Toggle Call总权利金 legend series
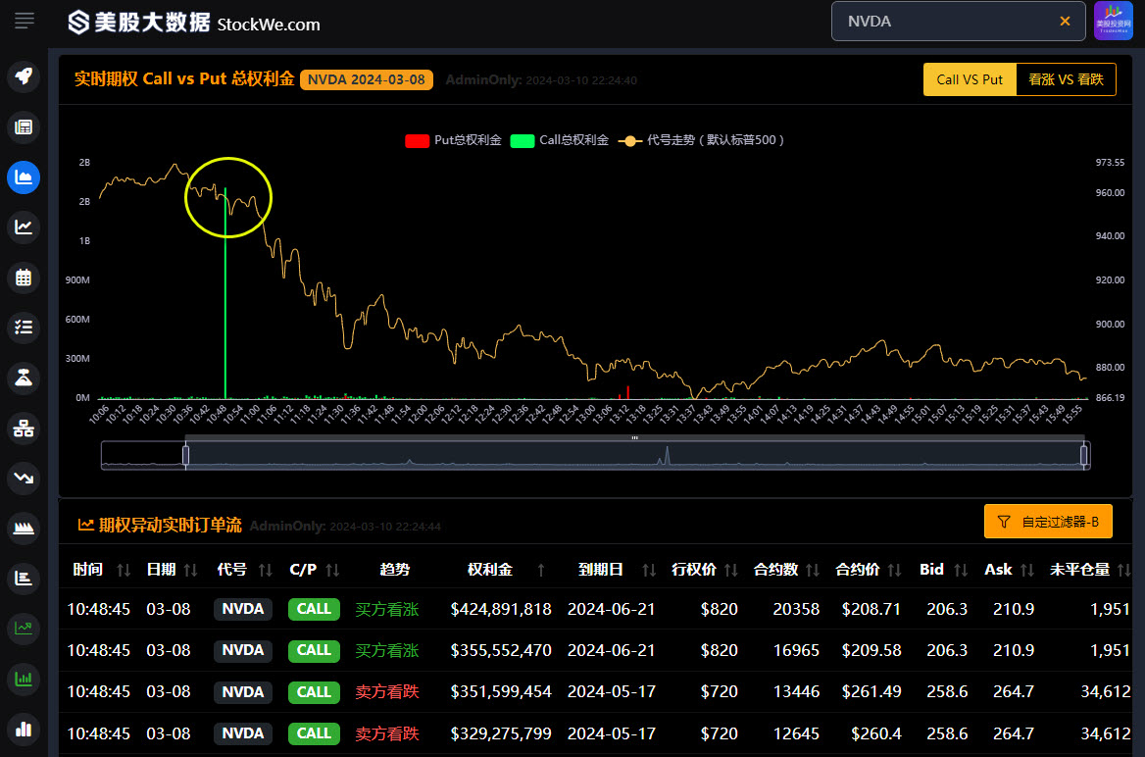Viewport: 1145px width, 757px height. tap(560, 140)
